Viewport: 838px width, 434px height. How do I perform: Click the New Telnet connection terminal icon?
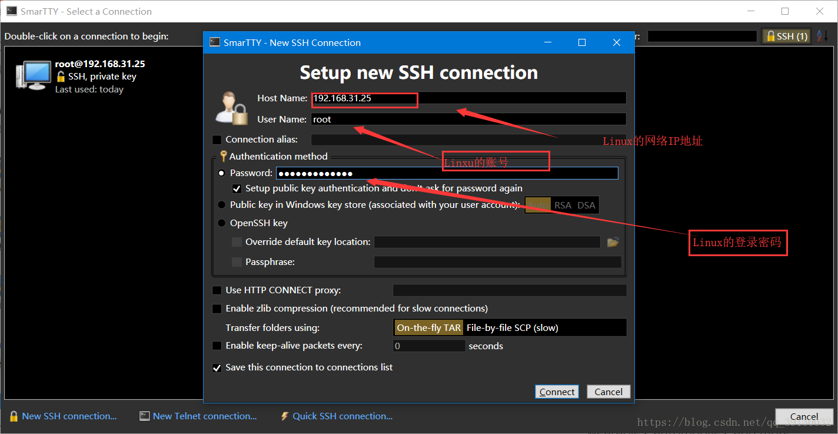[144, 416]
